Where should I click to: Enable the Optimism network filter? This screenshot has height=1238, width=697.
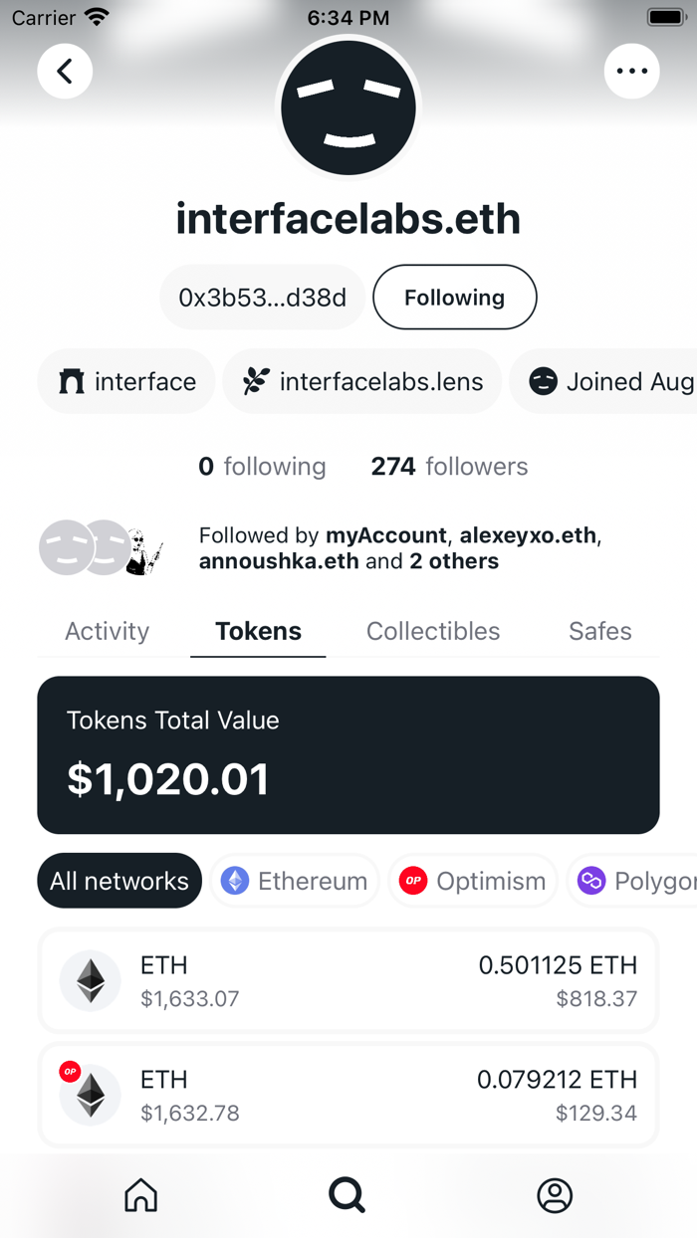click(472, 880)
